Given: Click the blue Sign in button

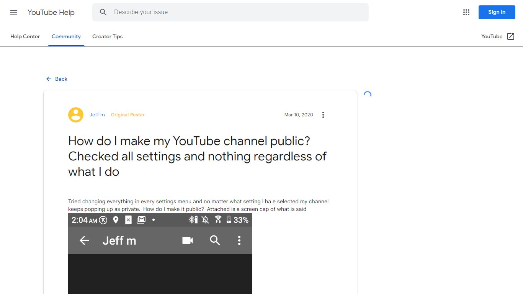Looking at the screenshot, I should (x=497, y=12).
